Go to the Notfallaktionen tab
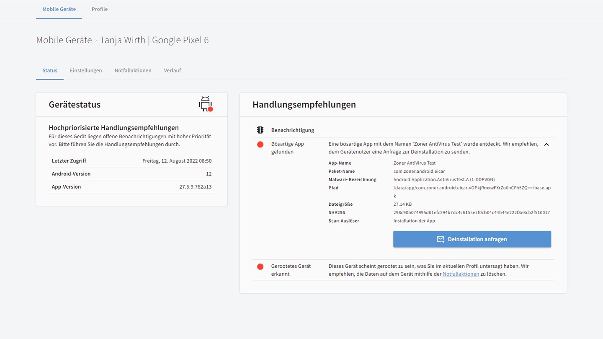This screenshot has height=339, width=603. [133, 70]
